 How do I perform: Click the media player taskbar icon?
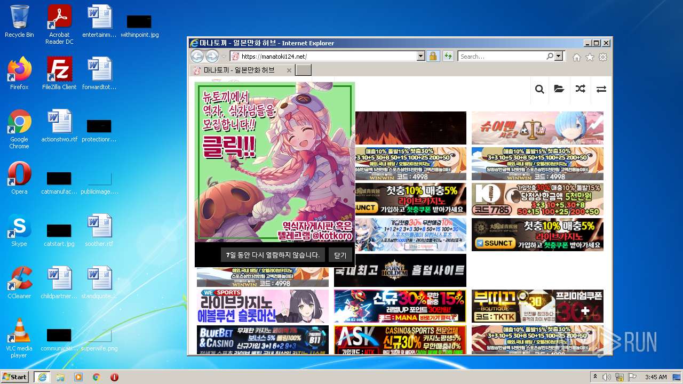pos(78,377)
